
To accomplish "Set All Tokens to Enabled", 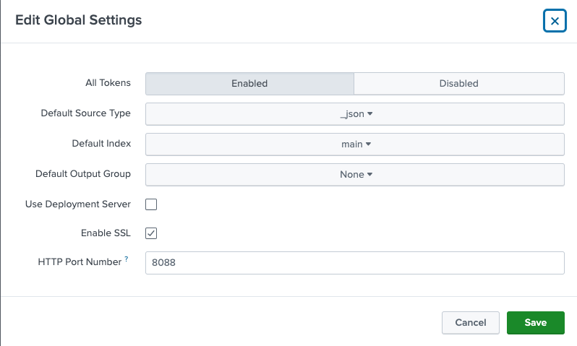I will coord(249,83).
